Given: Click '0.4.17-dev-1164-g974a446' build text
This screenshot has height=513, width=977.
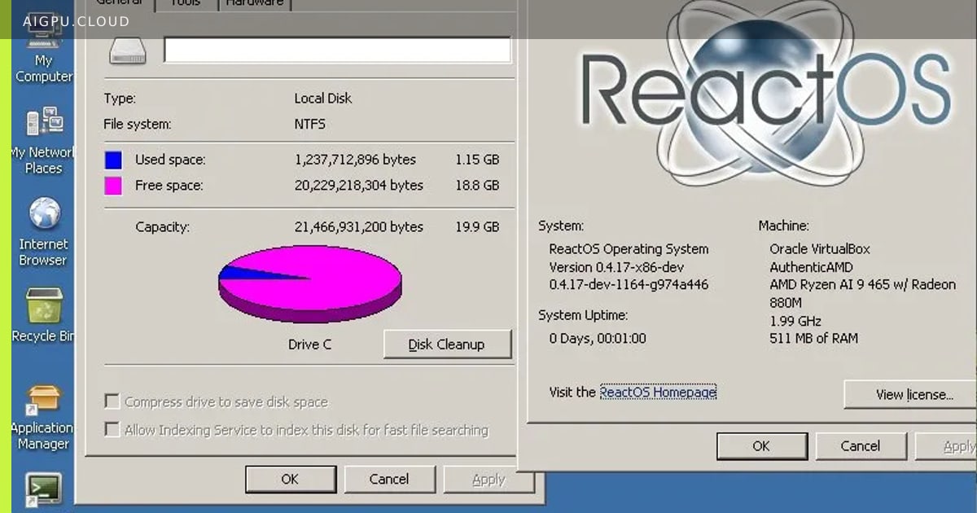Looking at the screenshot, I should click(x=629, y=285).
